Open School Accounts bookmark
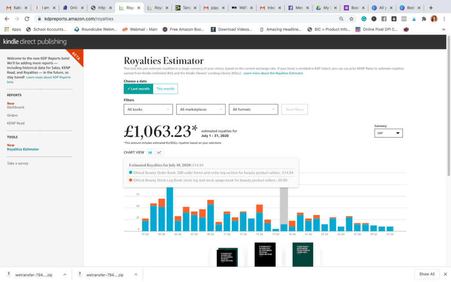The width and height of the screenshot is (451, 282). pyautogui.click(x=46, y=30)
